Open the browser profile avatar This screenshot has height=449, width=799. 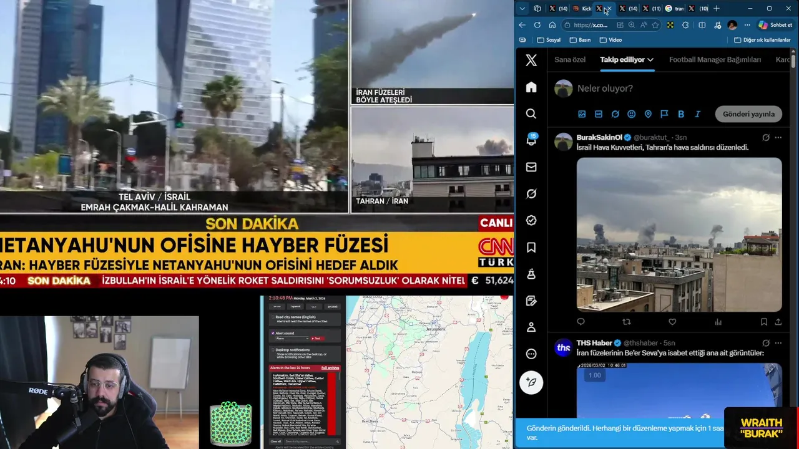[x=732, y=25]
